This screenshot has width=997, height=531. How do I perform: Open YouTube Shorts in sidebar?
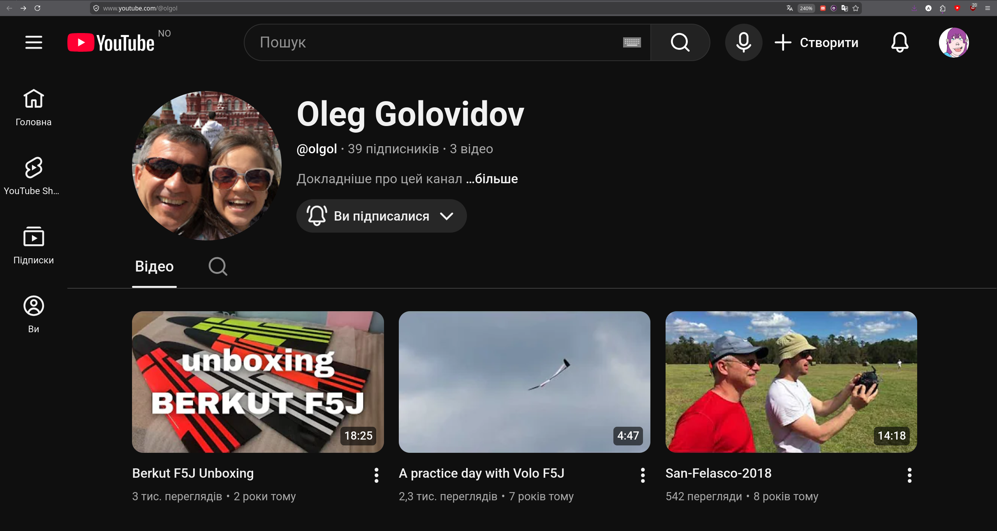tap(33, 176)
